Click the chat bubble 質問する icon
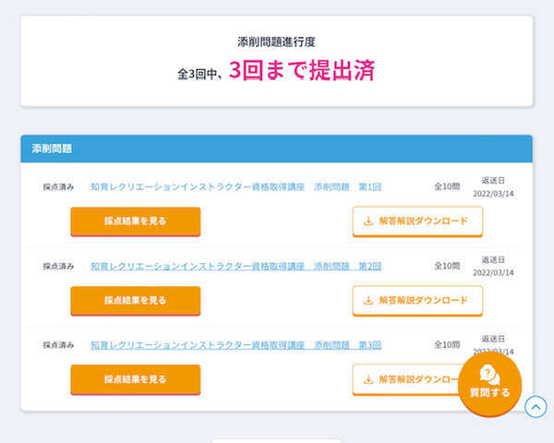Viewport: 554px width, 443px height. tap(489, 373)
